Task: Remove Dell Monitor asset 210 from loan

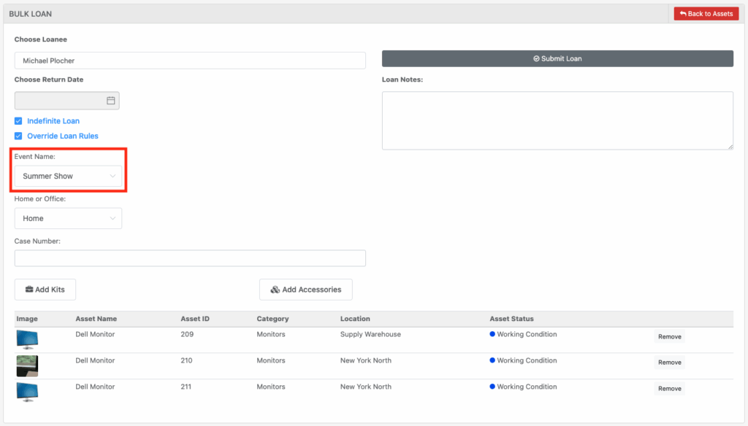Action: [669, 363]
